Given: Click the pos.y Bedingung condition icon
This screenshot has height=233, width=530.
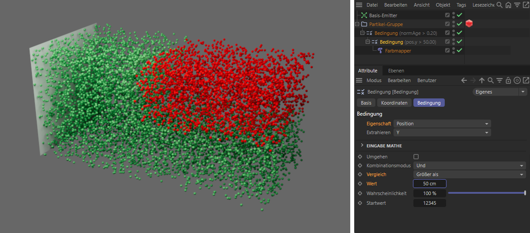Looking at the screenshot, I should pyautogui.click(x=375, y=42).
